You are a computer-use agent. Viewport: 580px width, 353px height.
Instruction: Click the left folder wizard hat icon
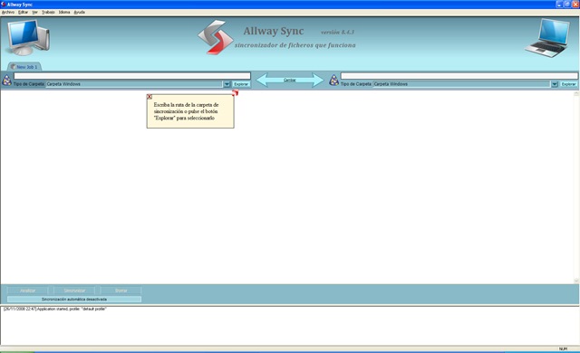(6, 80)
